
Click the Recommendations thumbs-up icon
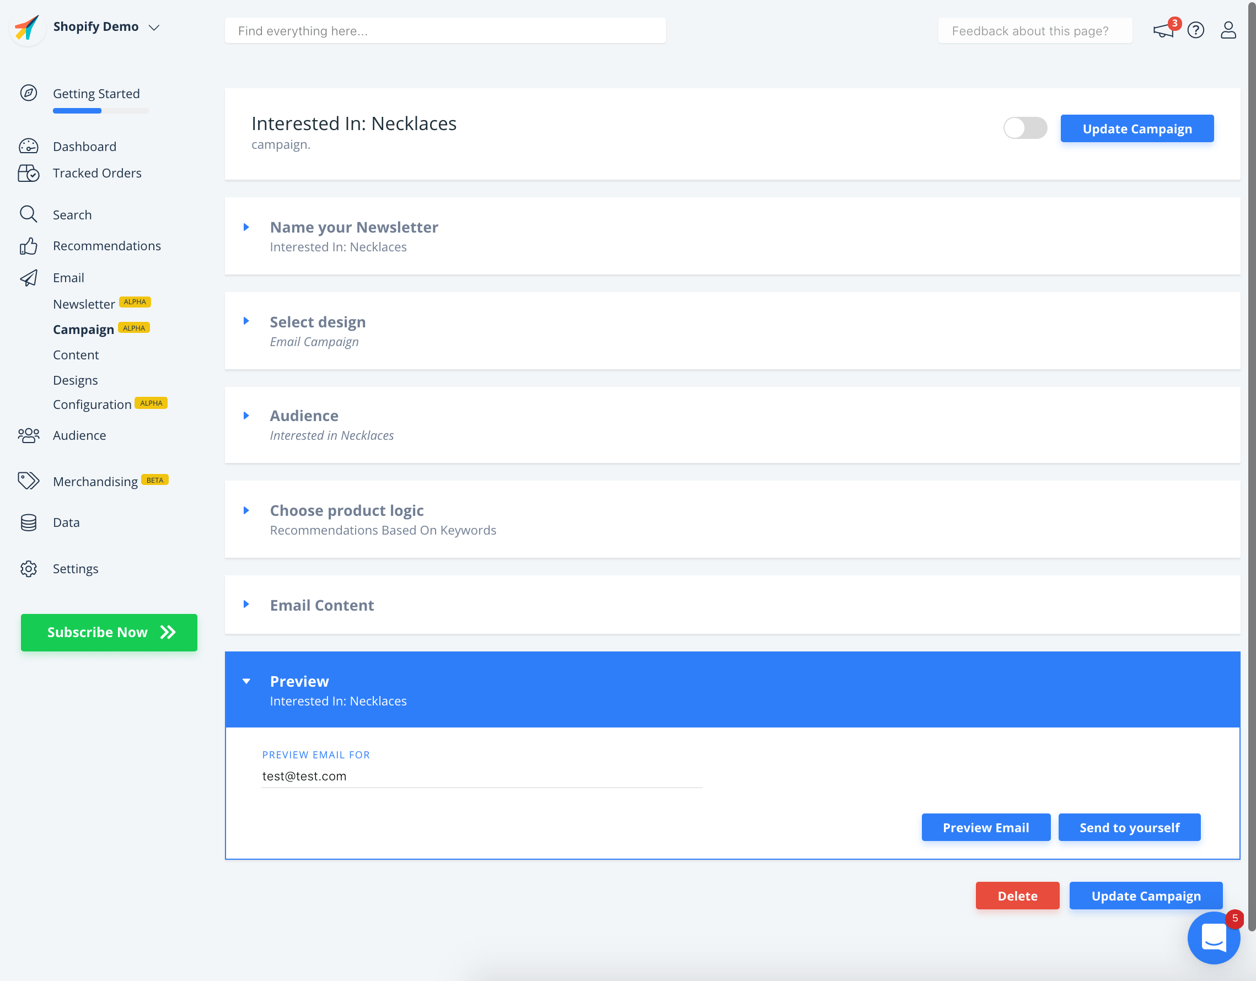pyautogui.click(x=28, y=246)
